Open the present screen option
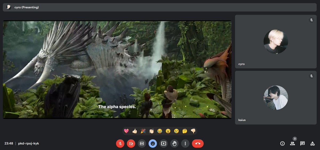Image resolution: width=320 pixels, height=150 pixels. point(163,143)
